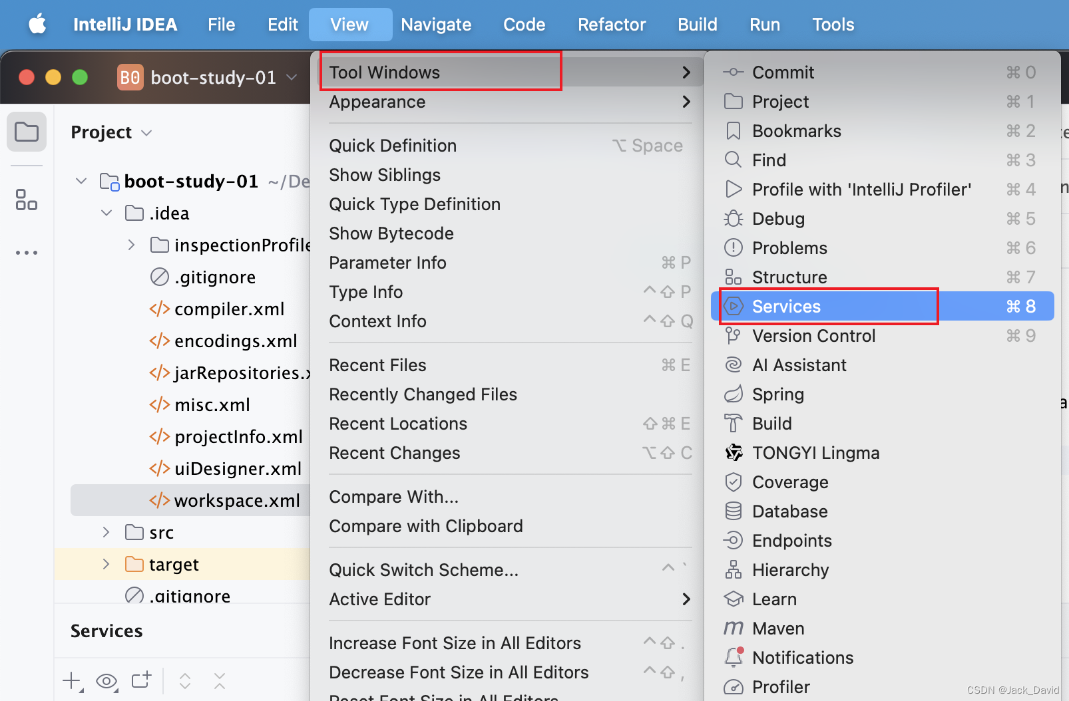This screenshot has width=1069, height=701.
Task: Choose Quick Switch Scheme entry
Action: [x=510, y=570]
